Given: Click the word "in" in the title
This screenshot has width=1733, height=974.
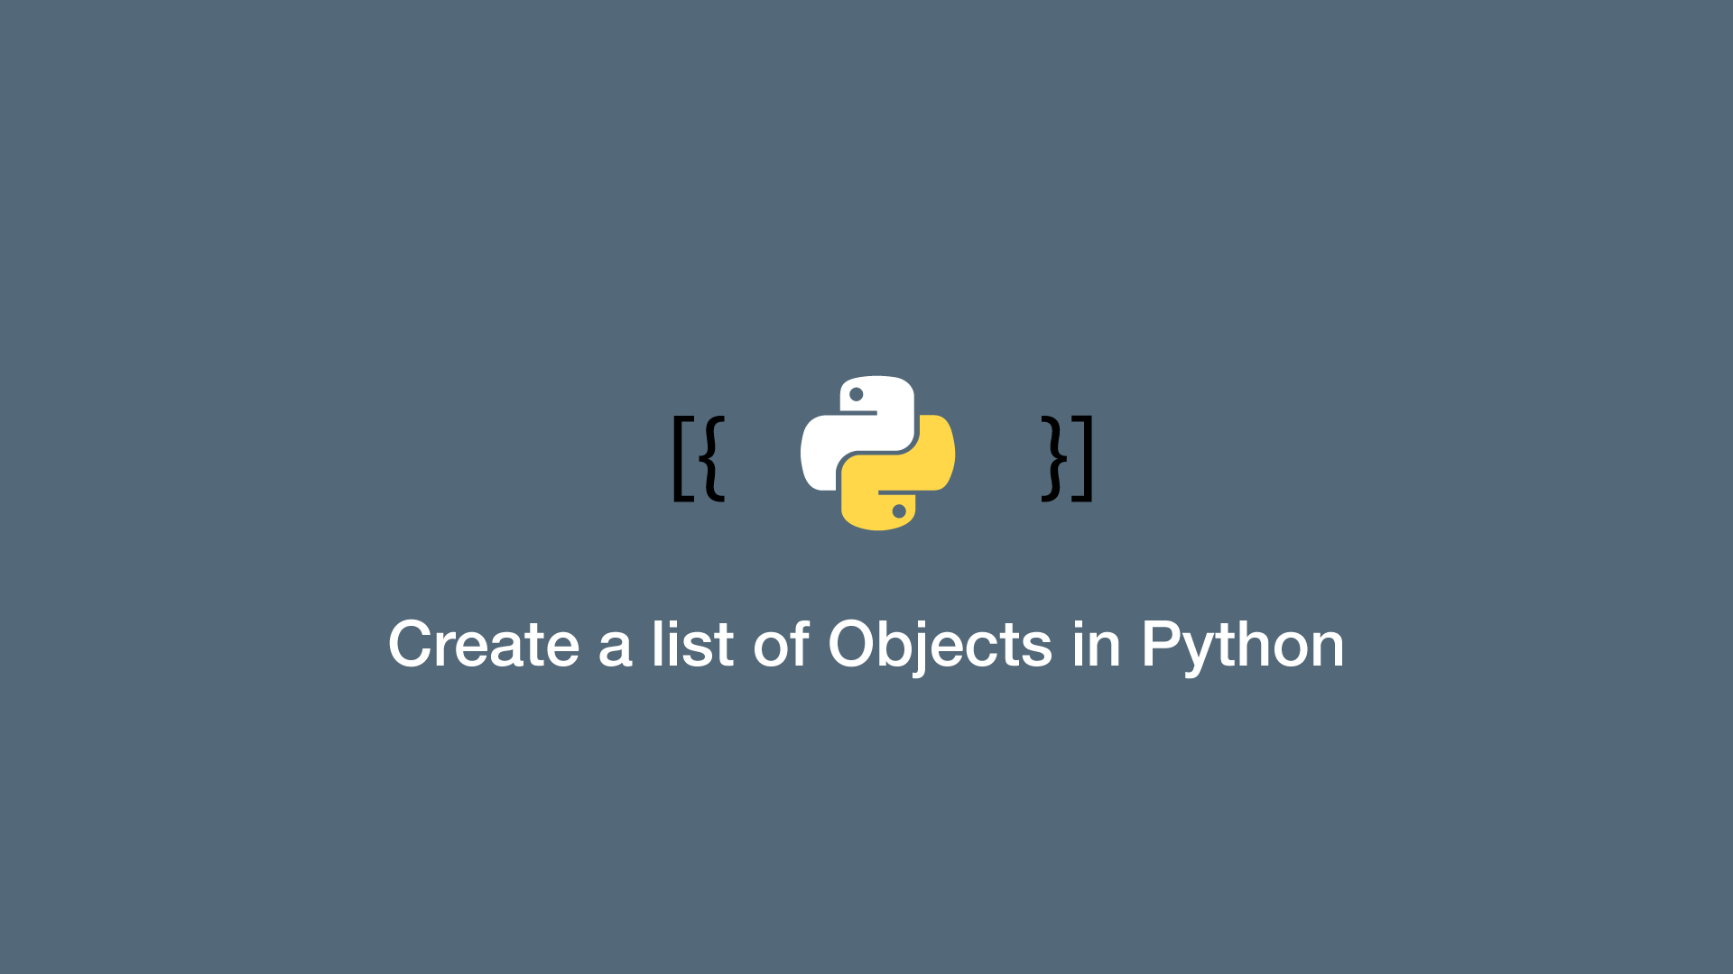Looking at the screenshot, I should tap(1097, 644).
